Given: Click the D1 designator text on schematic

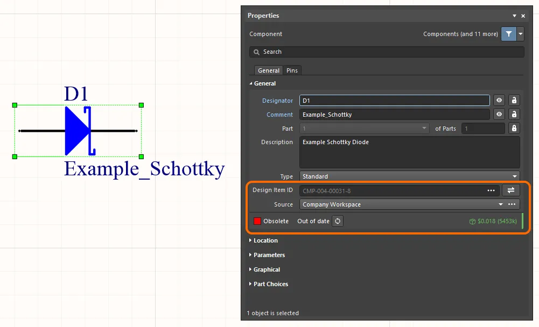Looking at the screenshot, I should point(76,94).
